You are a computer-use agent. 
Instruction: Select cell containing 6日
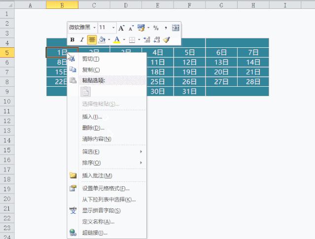point(221,52)
